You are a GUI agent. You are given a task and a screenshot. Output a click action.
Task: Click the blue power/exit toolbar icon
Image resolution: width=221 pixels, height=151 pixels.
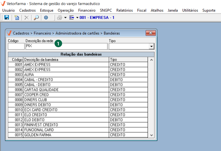click(46, 18)
